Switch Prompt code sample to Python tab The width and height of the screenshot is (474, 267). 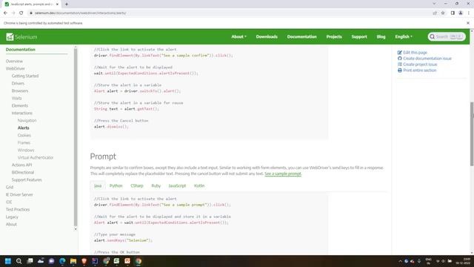[116, 185]
